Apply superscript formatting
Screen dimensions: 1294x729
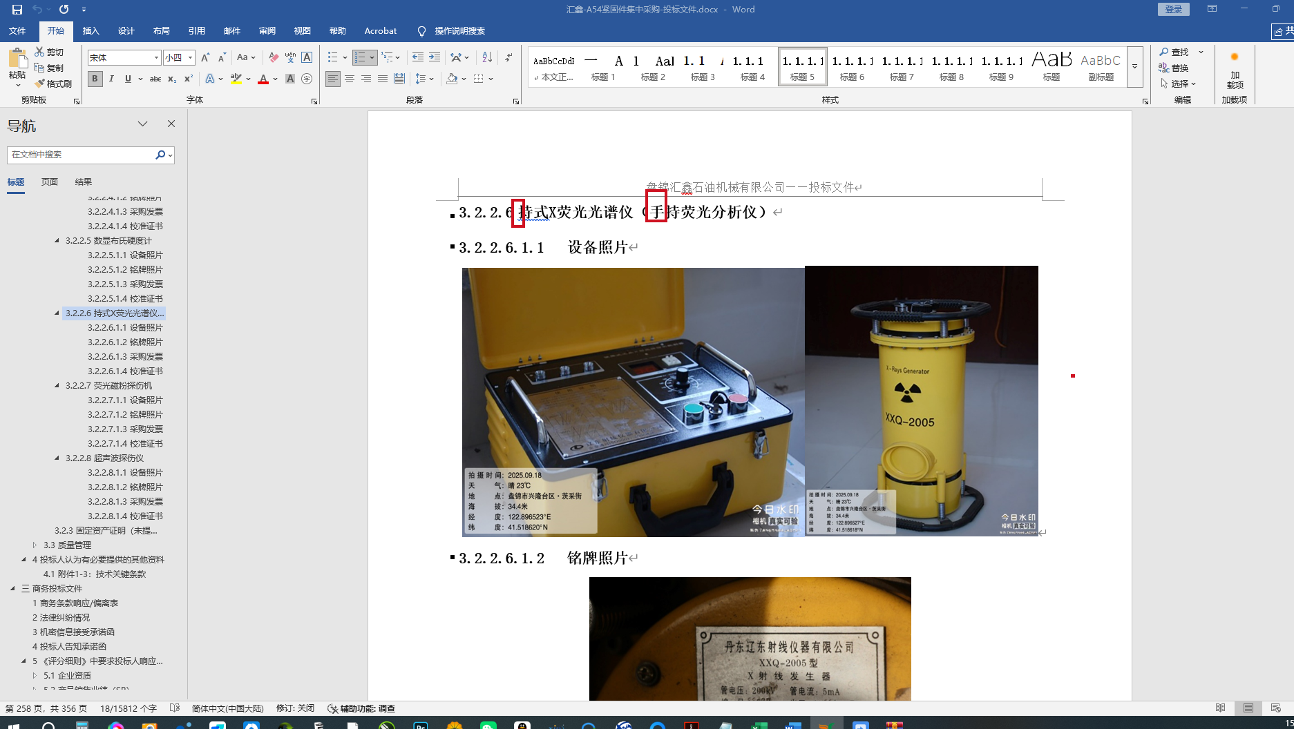[x=189, y=79]
